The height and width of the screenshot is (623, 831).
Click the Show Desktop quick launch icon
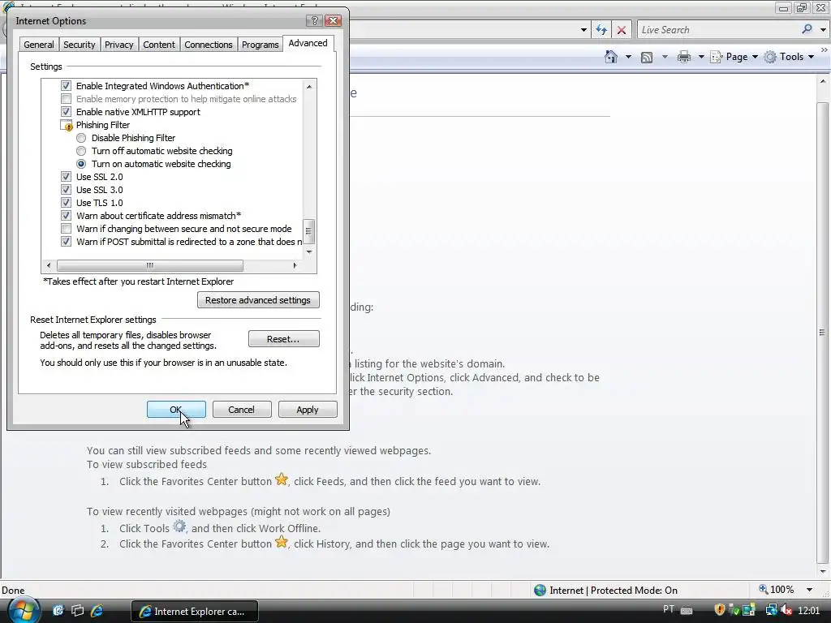tap(58, 611)
